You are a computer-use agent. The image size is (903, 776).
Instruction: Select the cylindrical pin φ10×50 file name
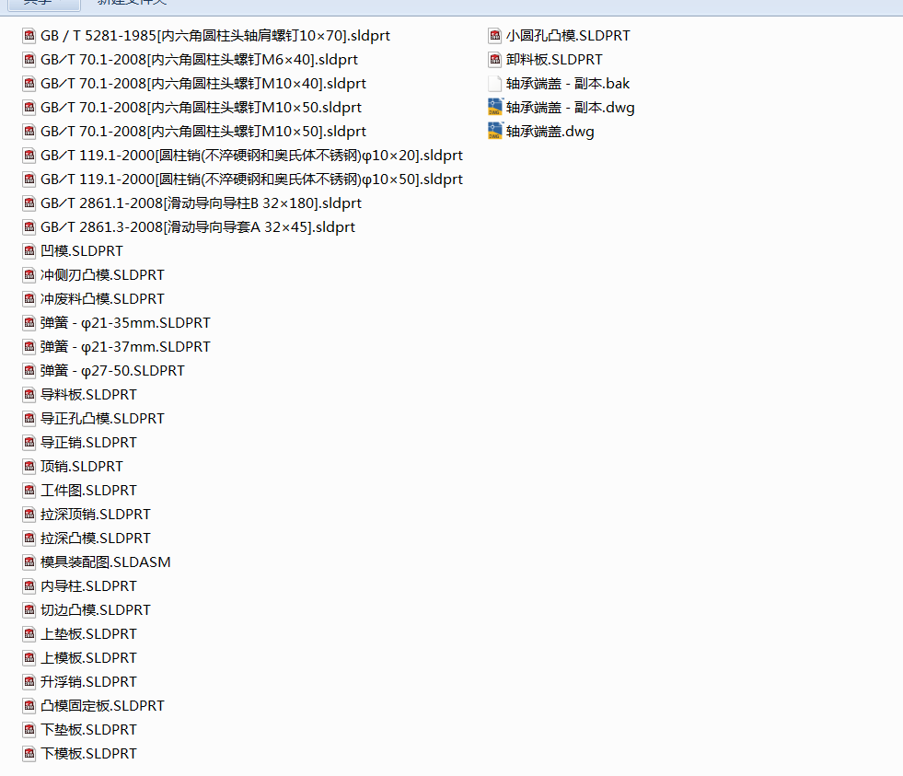tap(251, 180)
